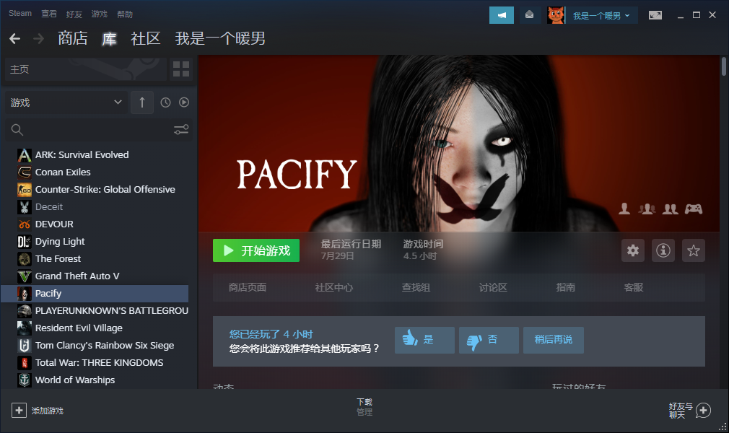Select World of Warships in library
729x433 pixels.
tap(95, 380)
